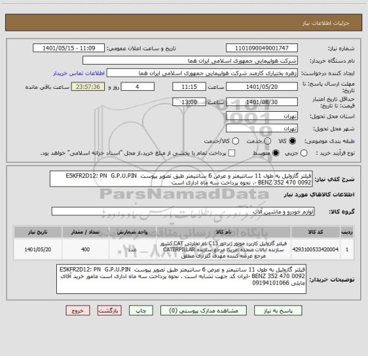Click the تاریخ نیاز column header
The width and height of the screenshot is (368, 356).
pos(38,232)
